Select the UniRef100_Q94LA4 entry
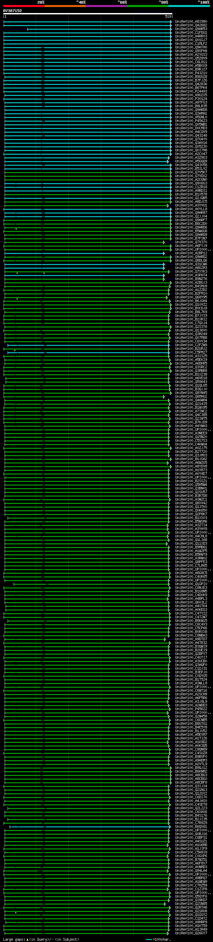 click(191, 871)
